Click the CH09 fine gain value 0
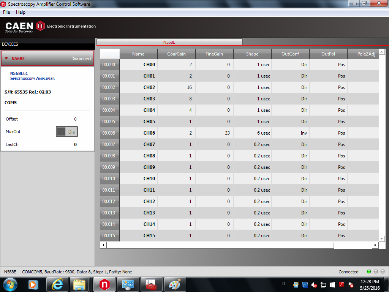Screen dimensions: 389x292 pyautogui.click(x=214, y=167)
